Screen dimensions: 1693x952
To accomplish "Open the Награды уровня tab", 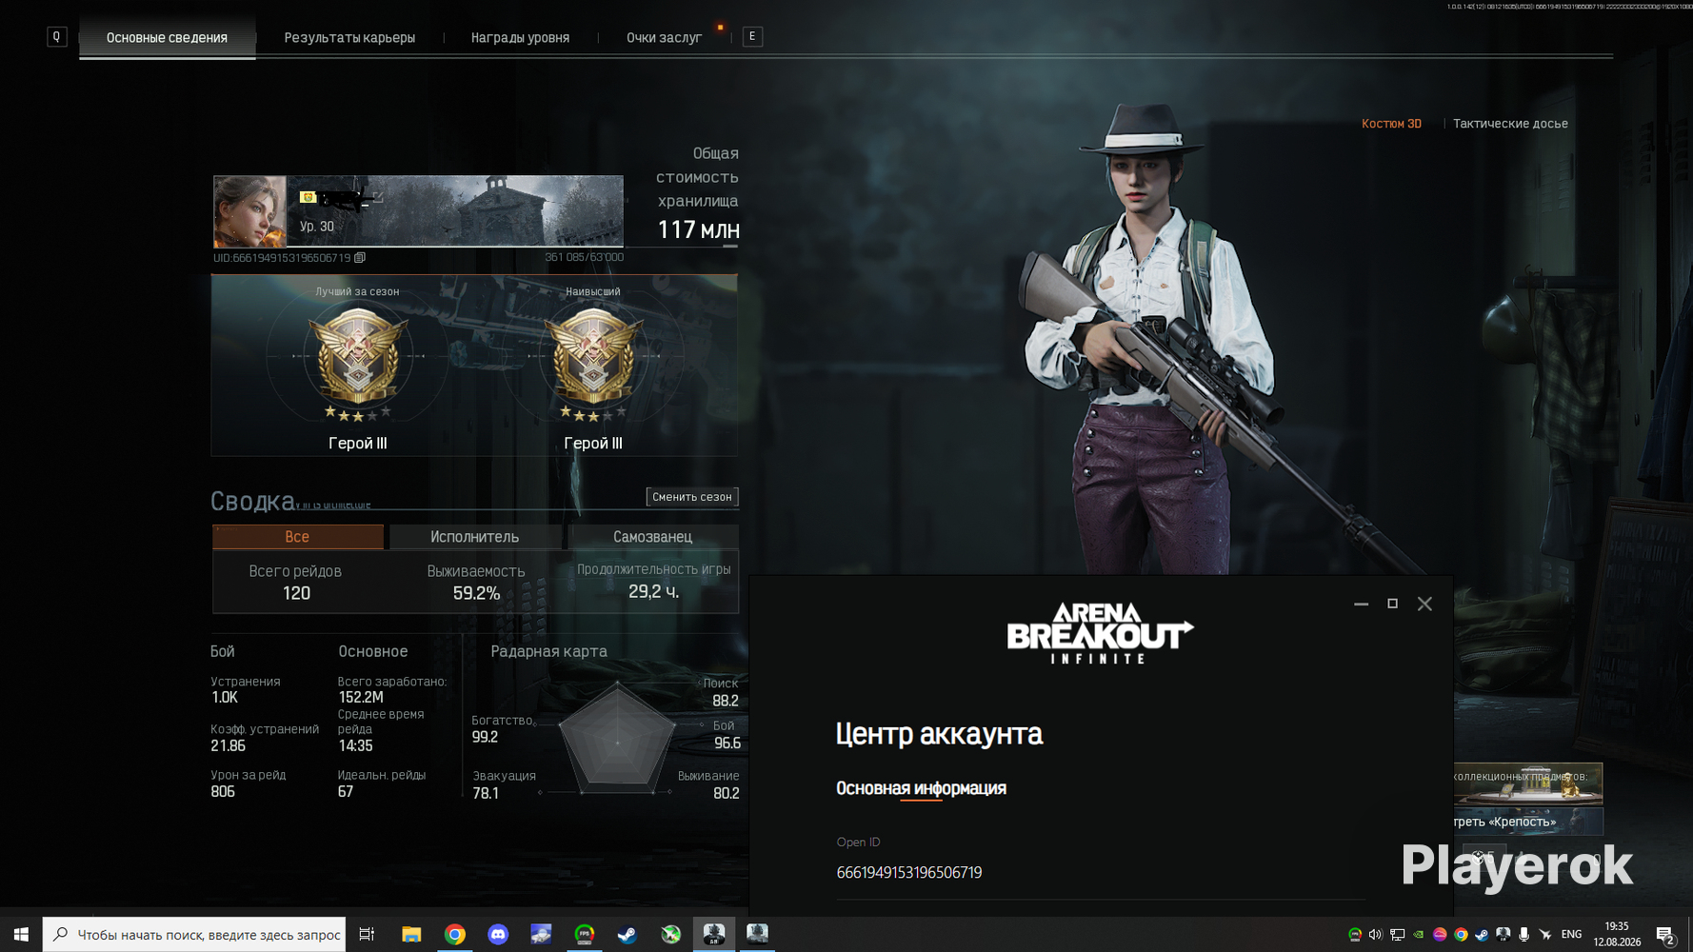I will [x=520, y=38].
